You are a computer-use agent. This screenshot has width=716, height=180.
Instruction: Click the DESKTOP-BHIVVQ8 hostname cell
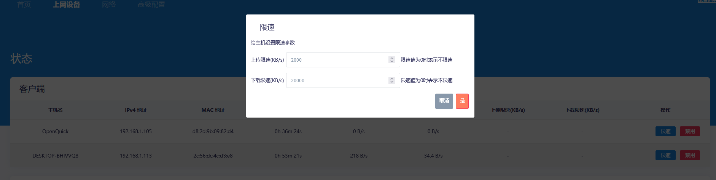[x=56, y=156]
